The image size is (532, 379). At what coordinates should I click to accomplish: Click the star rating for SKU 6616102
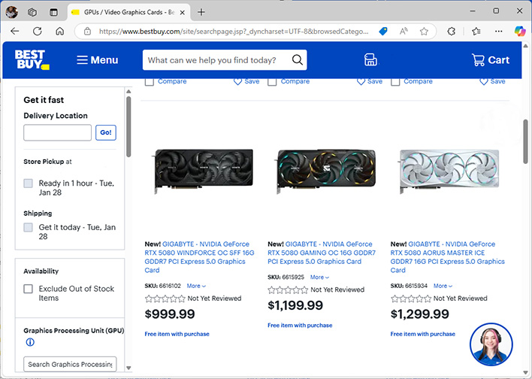[165, 299]
